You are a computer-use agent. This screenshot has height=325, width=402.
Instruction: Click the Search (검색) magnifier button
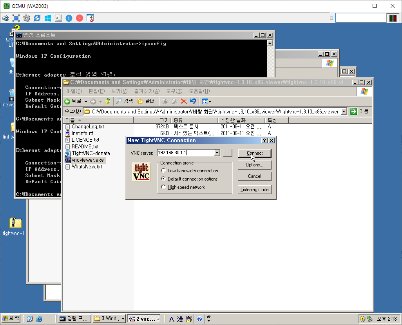(x=125, y=102)
